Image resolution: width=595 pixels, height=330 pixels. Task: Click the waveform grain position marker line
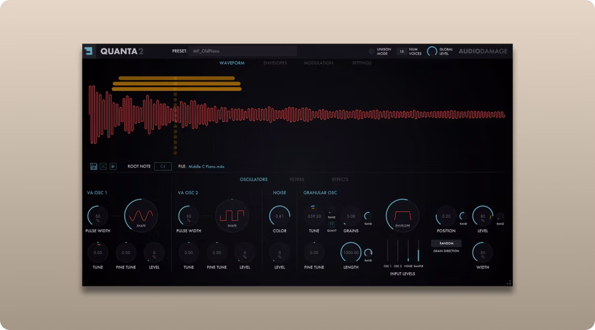coord(175,116)
